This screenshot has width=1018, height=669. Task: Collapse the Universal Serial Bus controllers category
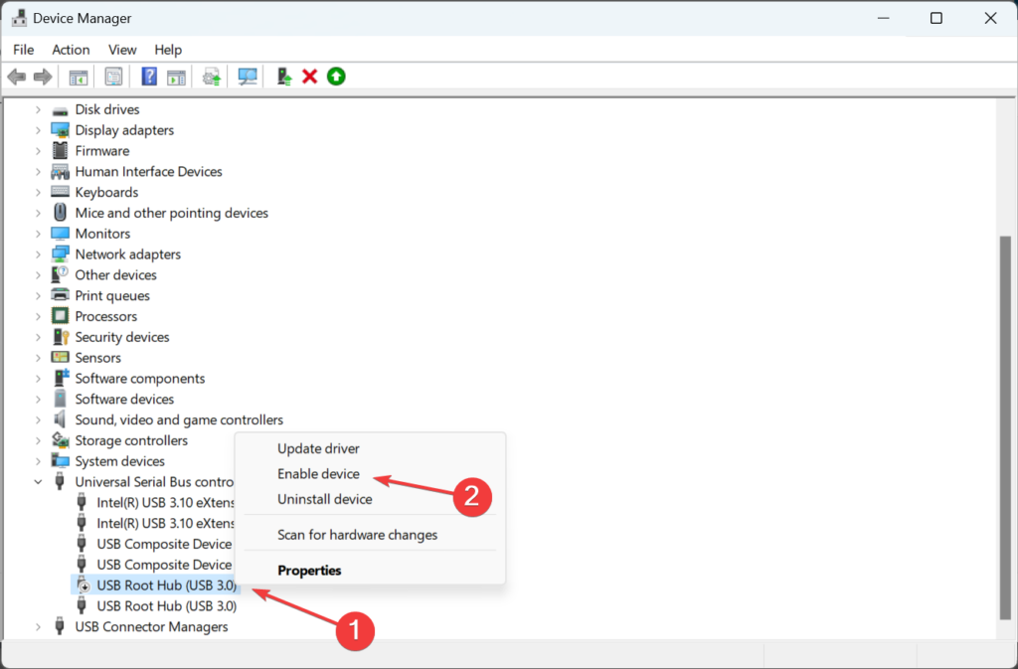tap(38, 481)
